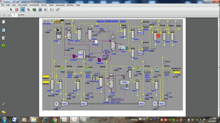Click the Movie tool filmstrip icon
This screenshot has height=123, width=220.
click(x=40, y=10)
